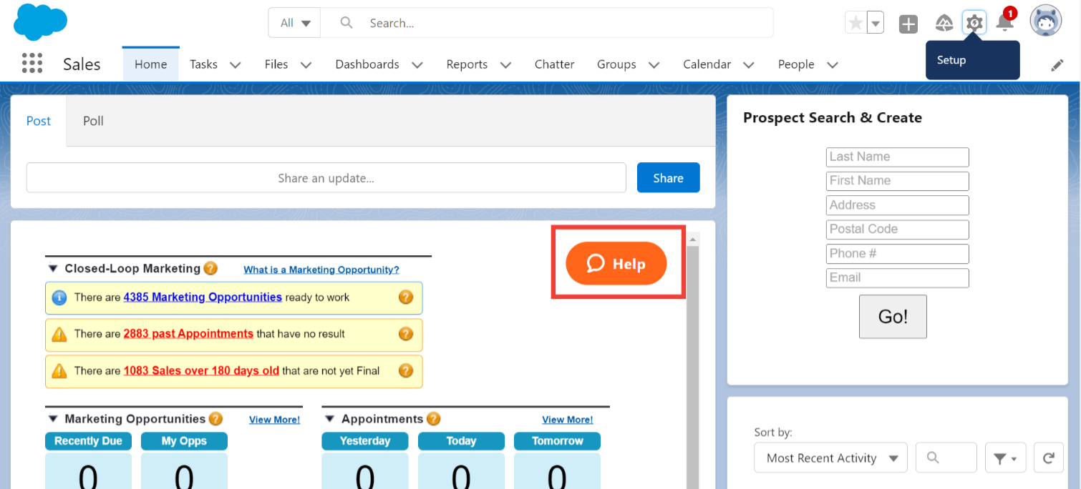Switch to the Poll tab

coord(93,121)
